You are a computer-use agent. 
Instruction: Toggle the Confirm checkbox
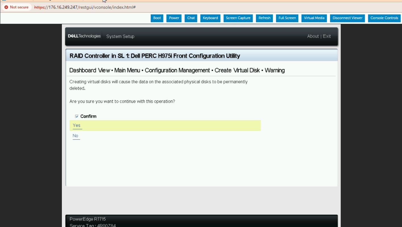[77, 116]
